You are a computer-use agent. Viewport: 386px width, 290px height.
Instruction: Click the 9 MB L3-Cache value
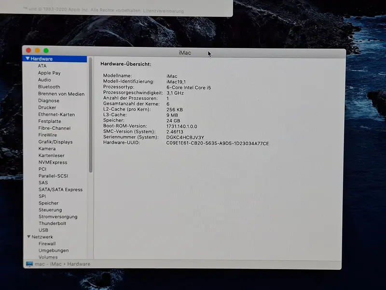pos(172,115)
